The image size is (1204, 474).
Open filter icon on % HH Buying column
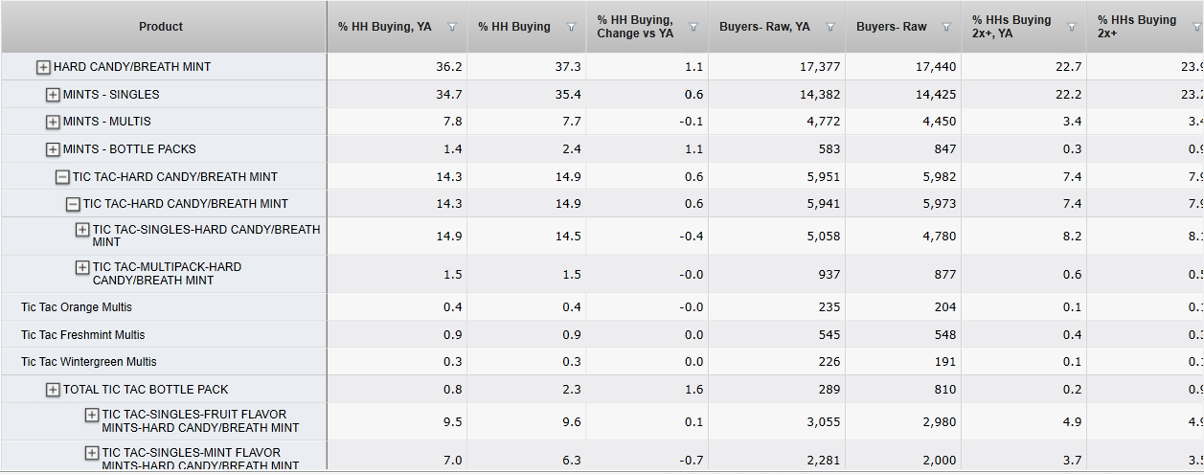tap(572, 27)
